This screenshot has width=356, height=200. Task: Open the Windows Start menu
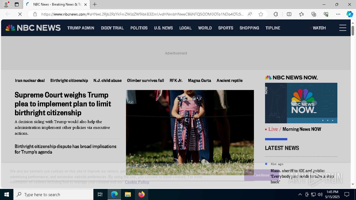click(x=7, y=194)
